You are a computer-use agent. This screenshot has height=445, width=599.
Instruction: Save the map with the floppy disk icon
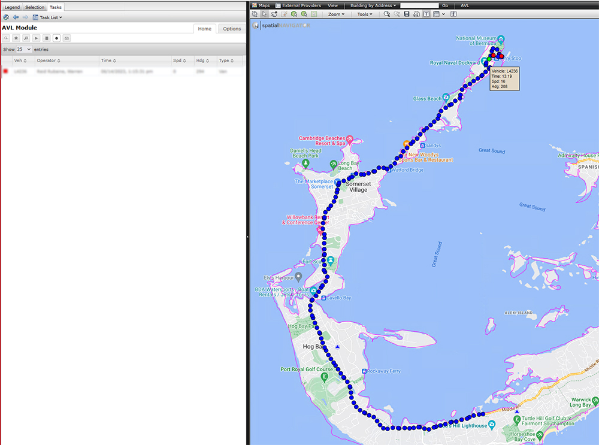[x=407, y=14]
